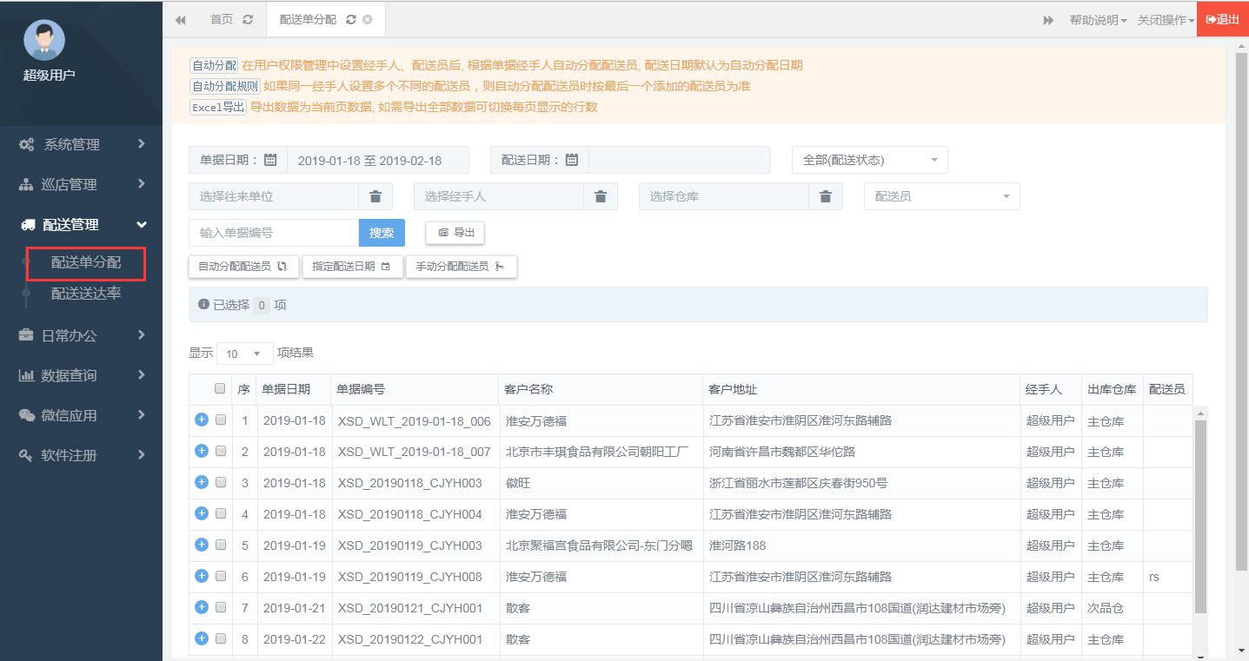Click 指定配送日期 button
The image size is (1249, 661).
(x=352, y=267)
